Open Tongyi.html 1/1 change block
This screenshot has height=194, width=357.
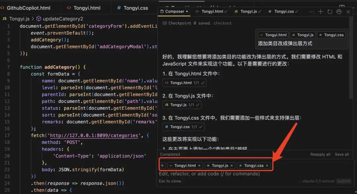(x=184, y=83)
